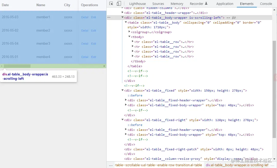Click the Date column header
This screenshot has width=277, height=168.
click(5, 5)
